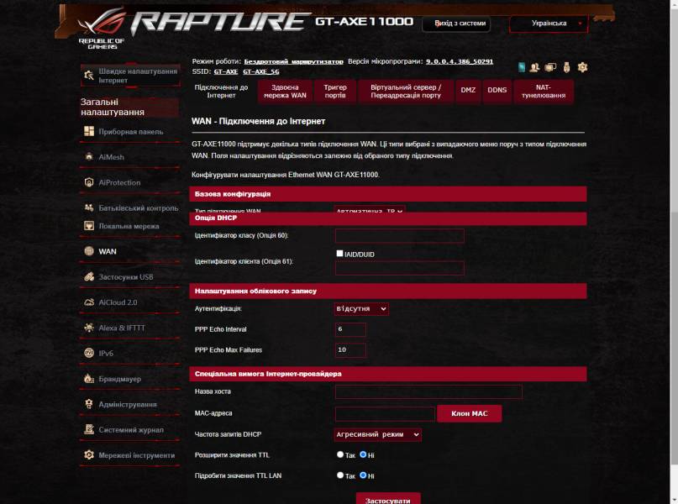Click the Local Network (Локальна мережа) icon
Viewport: 678px width, 504px height.
(89, 226)
